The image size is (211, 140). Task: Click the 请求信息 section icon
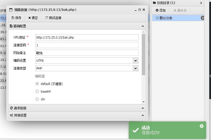(11, 108)
